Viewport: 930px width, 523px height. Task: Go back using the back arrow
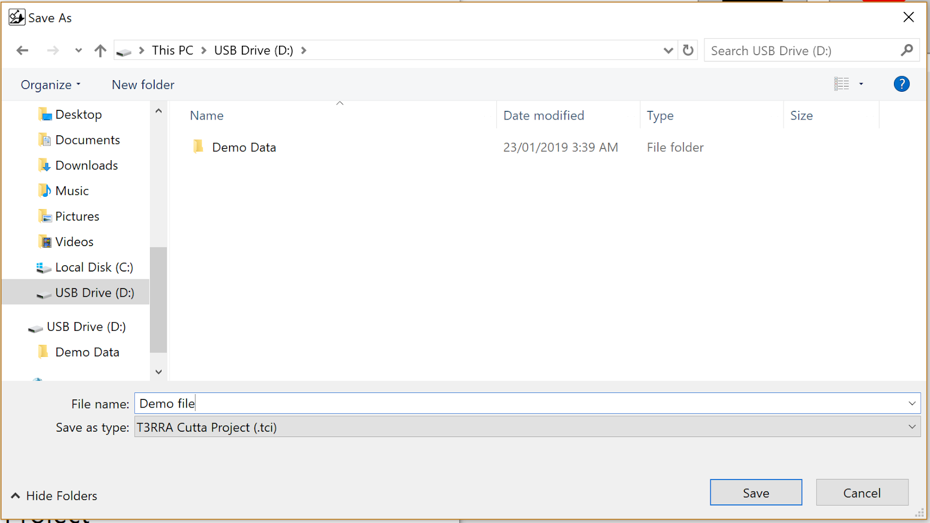coord(23,51)
